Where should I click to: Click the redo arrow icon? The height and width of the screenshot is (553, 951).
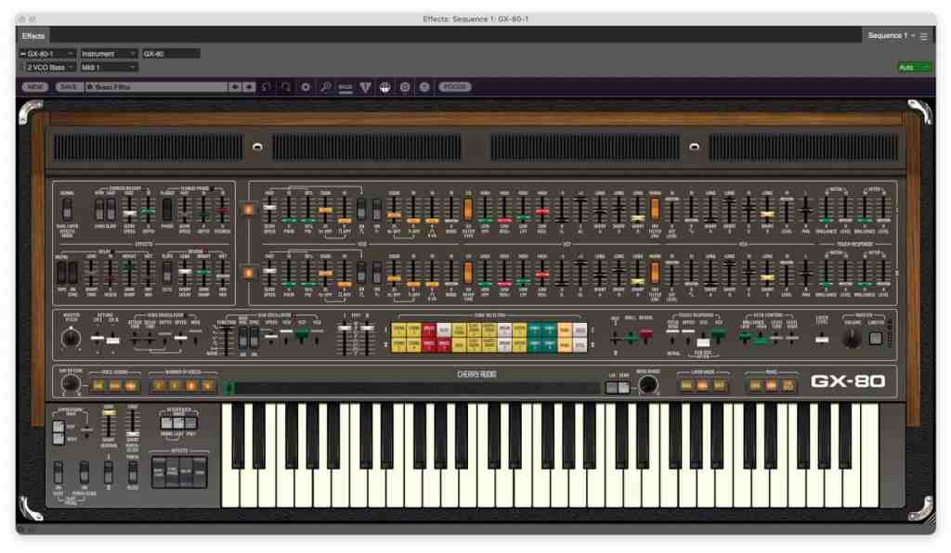(286, 87)
